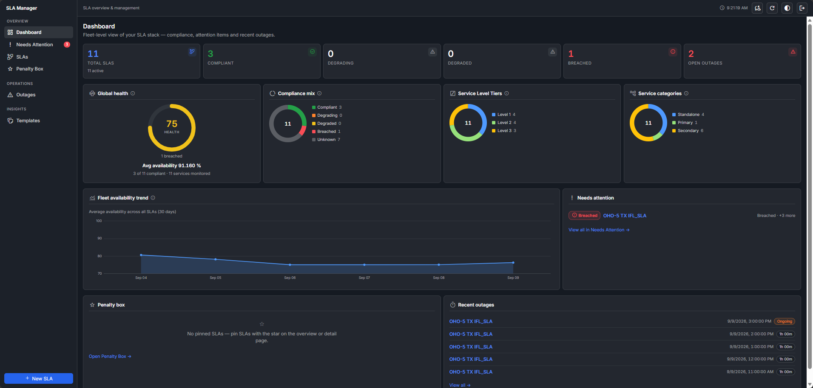Click the Open Outages stat card count
The image size is (813, 388).
(691, 54)
